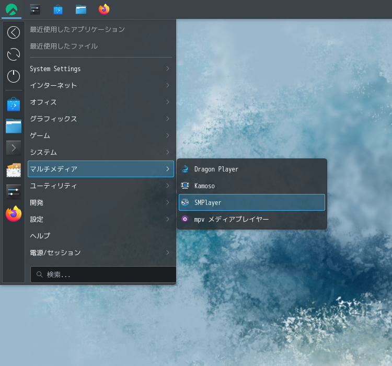This screenshot has width=392, height=366.
Task: Click the 検索 search field
Action: (103, 274)
